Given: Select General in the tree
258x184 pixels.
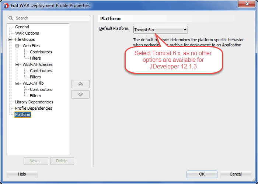Looking at the screenshot, I should pyautogui.click(x=22, y=27).
